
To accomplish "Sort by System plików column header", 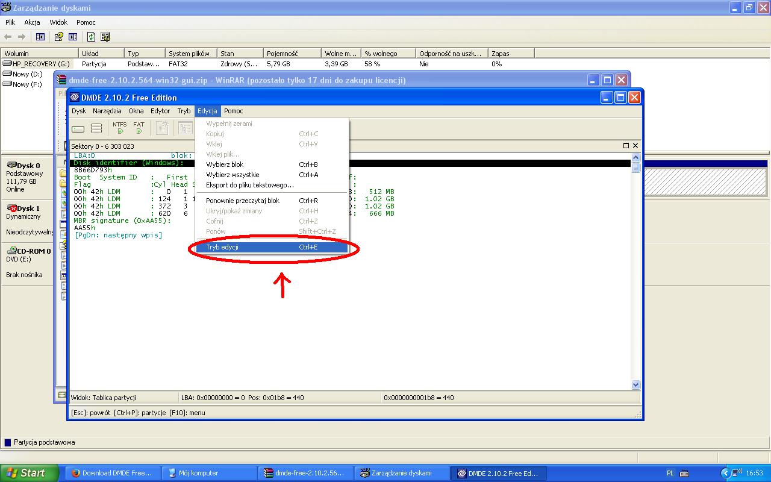I will (x=191, y=53).
